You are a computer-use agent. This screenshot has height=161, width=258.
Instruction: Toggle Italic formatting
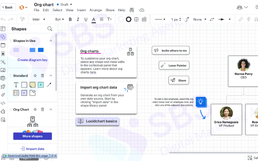[78, 19]
